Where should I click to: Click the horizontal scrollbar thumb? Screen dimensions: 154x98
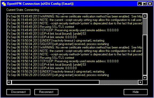(119, 82)
